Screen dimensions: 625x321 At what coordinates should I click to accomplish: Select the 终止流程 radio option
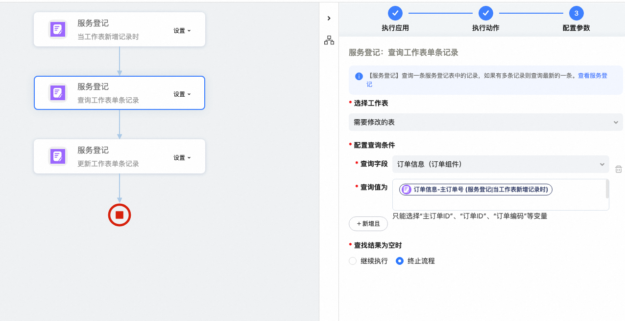pyautogui.click(x=400, y=261)
